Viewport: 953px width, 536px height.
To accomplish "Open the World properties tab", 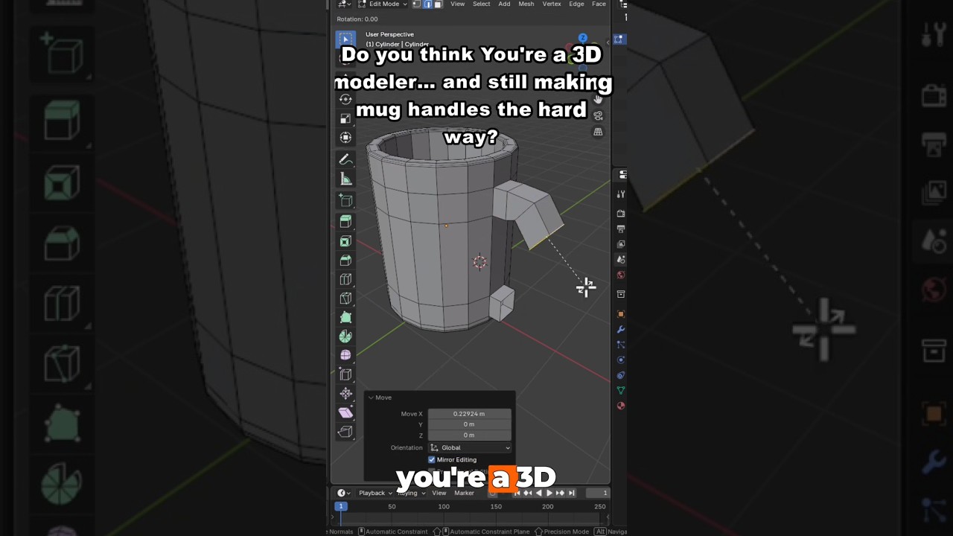I will point(621,275).
